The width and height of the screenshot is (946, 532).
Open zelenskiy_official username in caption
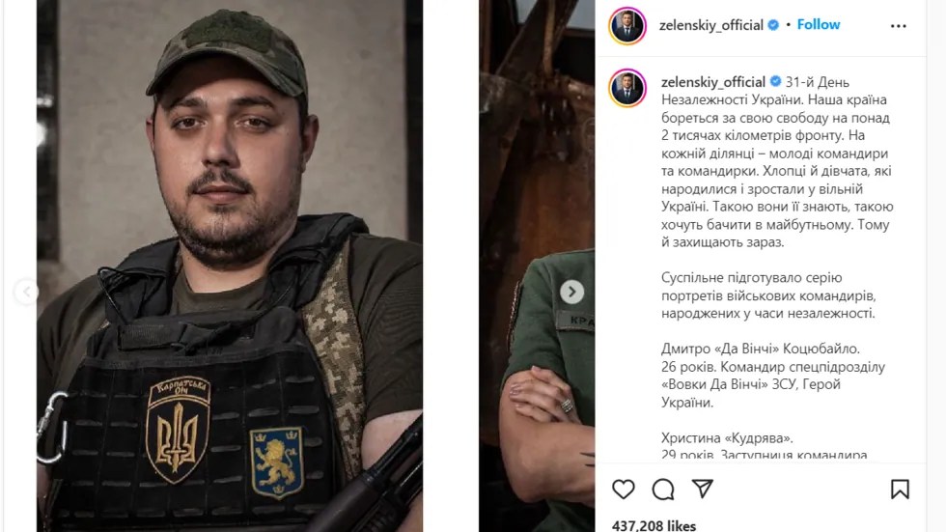tap(713, 82)
